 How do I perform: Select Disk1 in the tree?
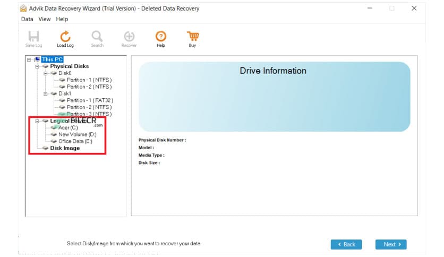click(65, 93)
